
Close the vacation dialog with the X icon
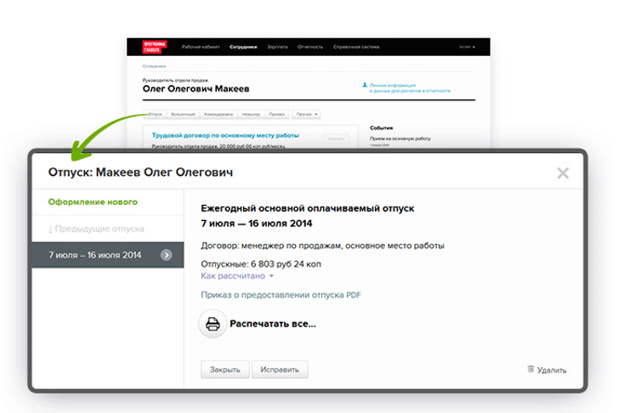coord(563,173)
